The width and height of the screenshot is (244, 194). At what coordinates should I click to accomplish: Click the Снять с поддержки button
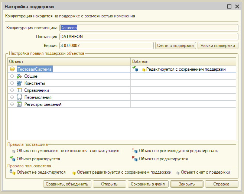tap(175, 46)
